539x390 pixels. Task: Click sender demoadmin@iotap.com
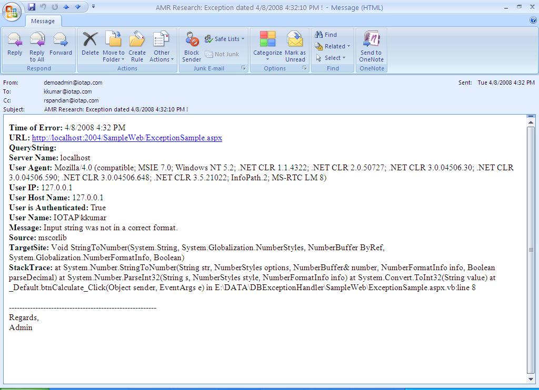[x=73, y=83]
